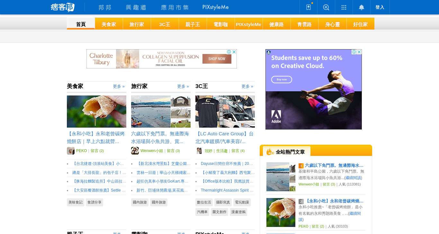Open the bookmark star icon in top bar

[x=309, y=7]
